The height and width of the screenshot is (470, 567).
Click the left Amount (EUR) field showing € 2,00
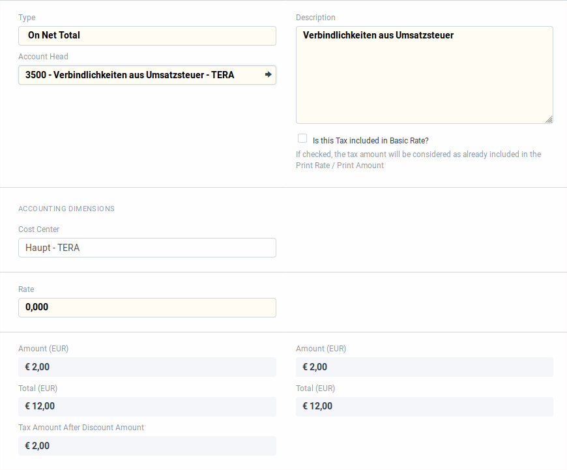click(x=147, y=367)
